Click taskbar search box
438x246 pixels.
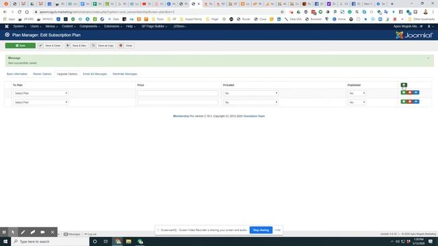50,241
